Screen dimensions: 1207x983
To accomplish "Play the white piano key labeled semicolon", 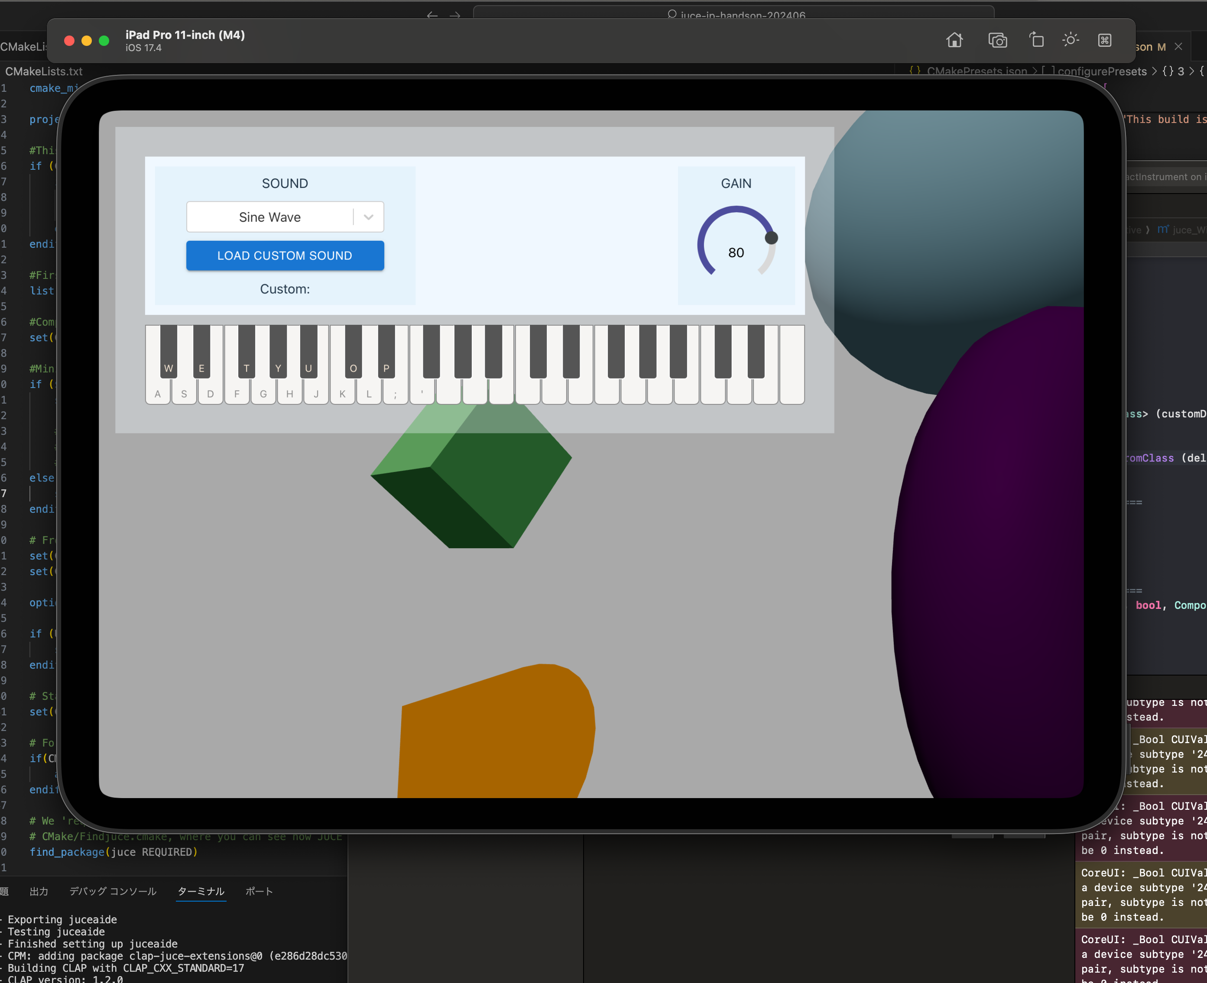I will click(x=396, y=392).
